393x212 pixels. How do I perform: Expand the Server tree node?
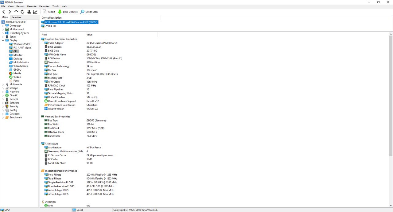click(3, 37)
